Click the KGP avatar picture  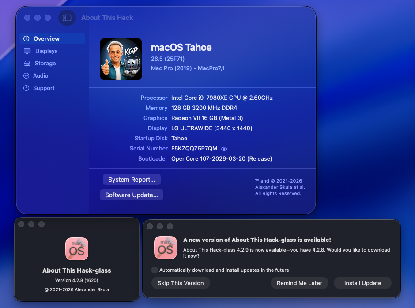[x=121, y=59]
